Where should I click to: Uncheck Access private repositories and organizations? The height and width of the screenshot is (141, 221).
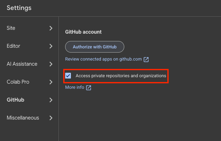pos(68,76)
